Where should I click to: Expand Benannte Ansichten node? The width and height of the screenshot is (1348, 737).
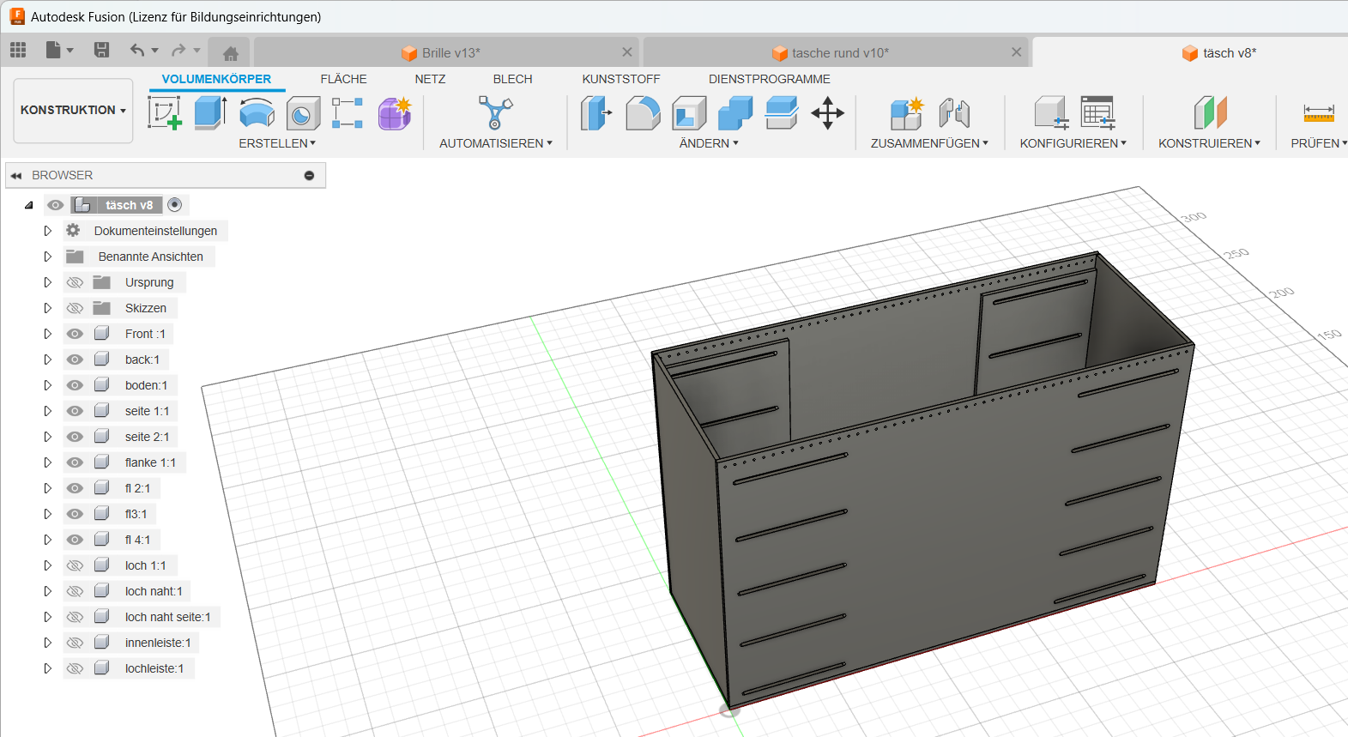[47, 257]
